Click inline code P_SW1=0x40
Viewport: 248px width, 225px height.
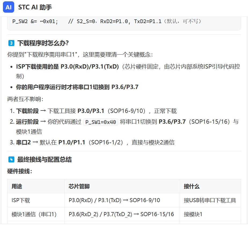click(101, 122)
